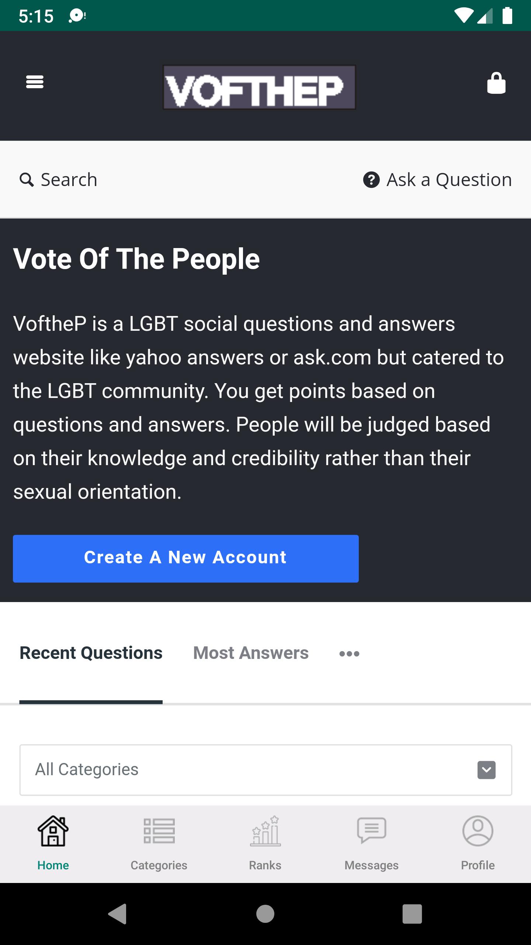Open the hamburger menu

coord(35,82)
